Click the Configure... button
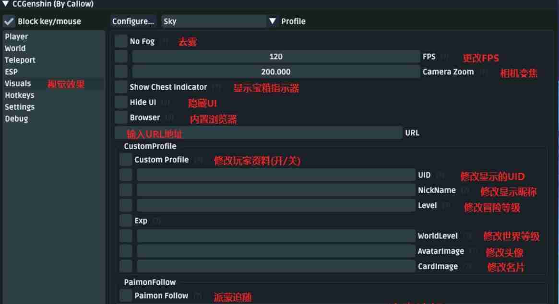The height and width of the screenshot is (304, 559). [x=133, y=22]
